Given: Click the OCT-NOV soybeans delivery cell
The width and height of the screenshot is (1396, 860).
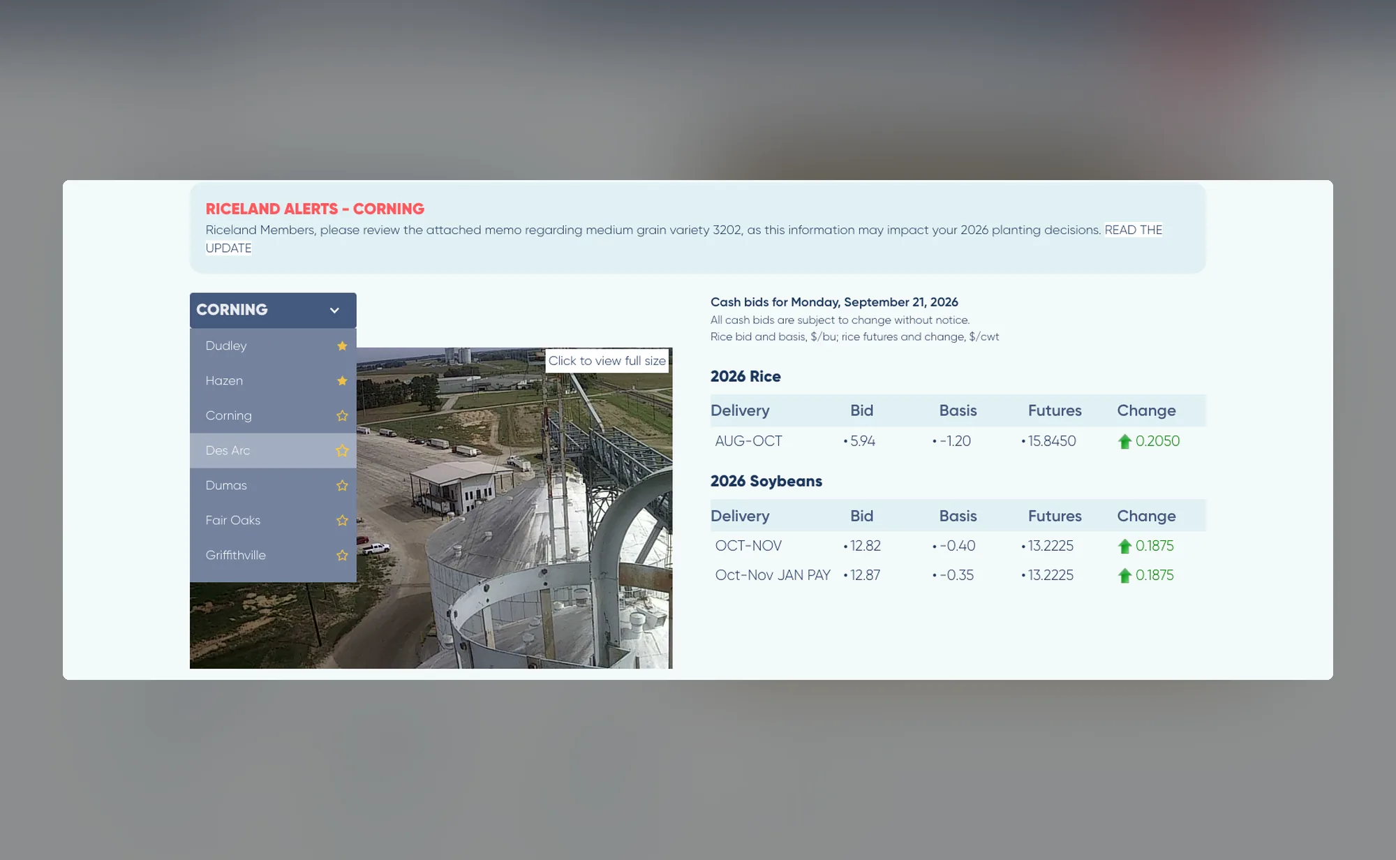Looking at the screenshot, I should click(748, 546).
